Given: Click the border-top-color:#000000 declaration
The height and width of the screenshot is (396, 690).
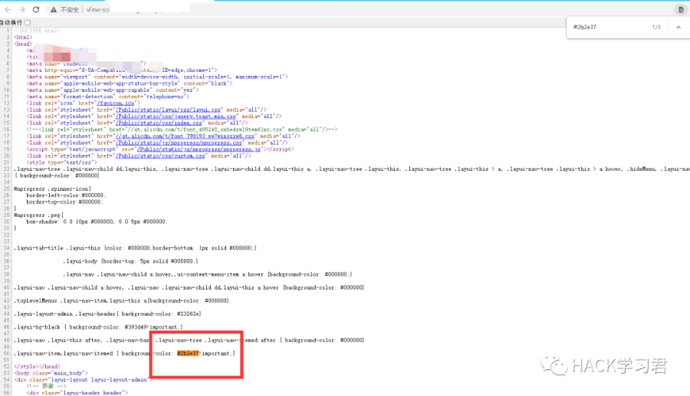Looking at the screenshot, I should coord(66,202).
